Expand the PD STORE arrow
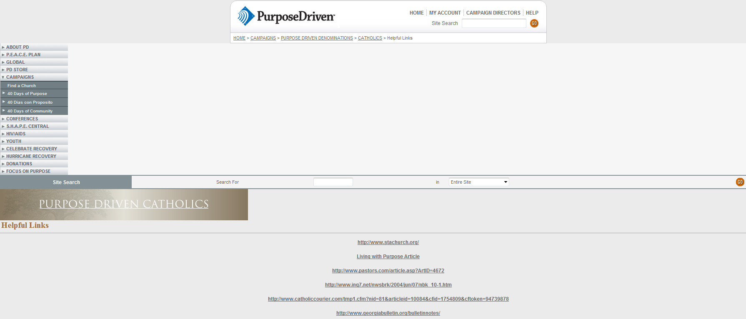The image size is (746, 319). [x=3, y=70]
